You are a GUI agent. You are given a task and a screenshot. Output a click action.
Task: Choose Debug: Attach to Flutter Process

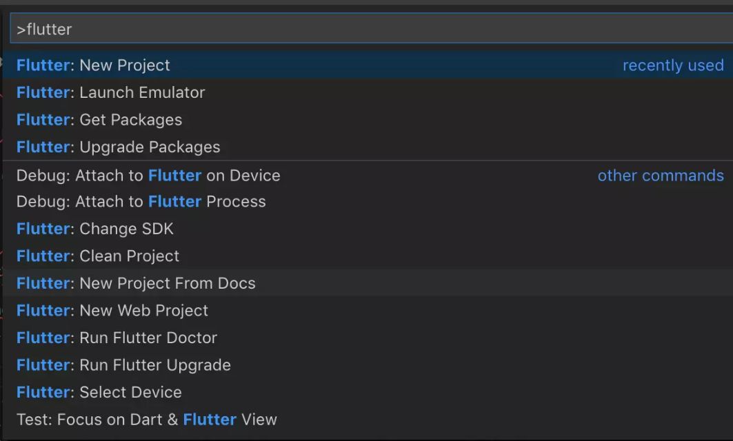141,202
